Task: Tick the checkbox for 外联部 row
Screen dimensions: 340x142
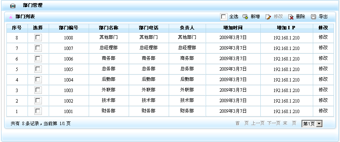Action: [x=38, y=90]
